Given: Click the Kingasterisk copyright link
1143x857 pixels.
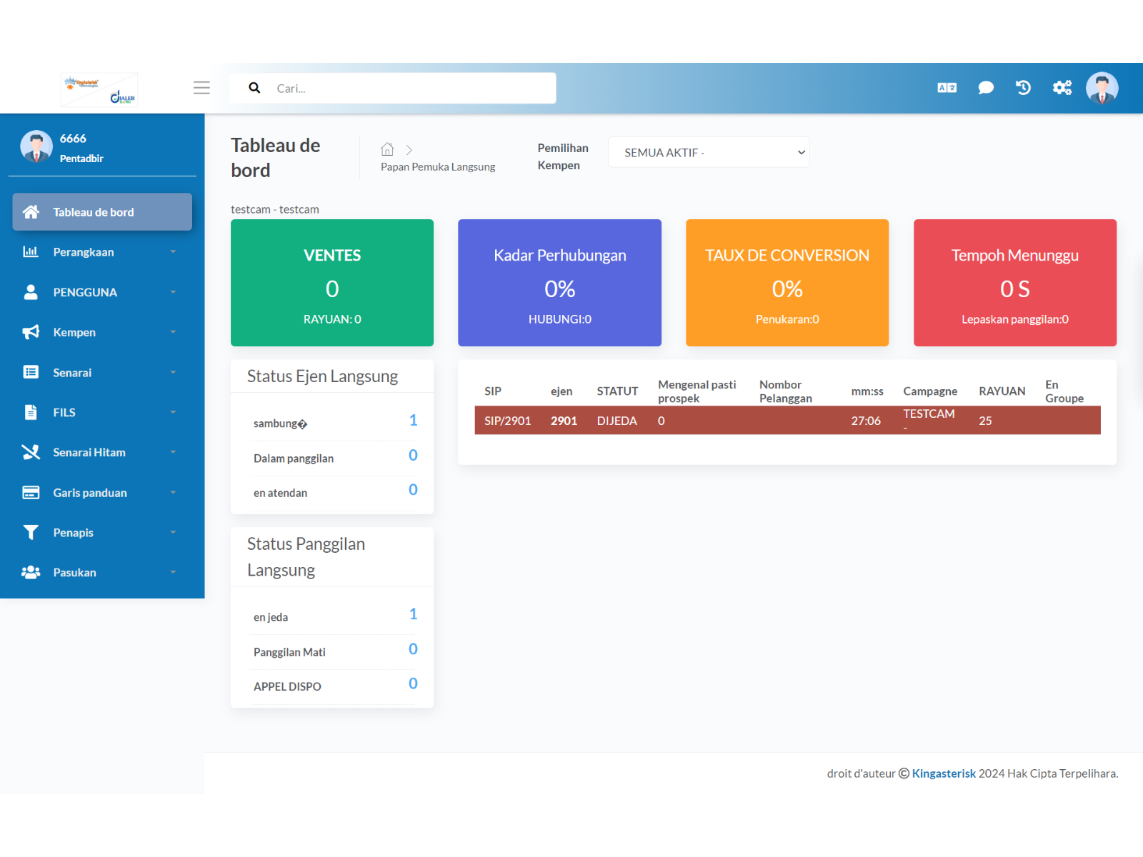Looking at the screenshot, I should [x=944, y=773].
